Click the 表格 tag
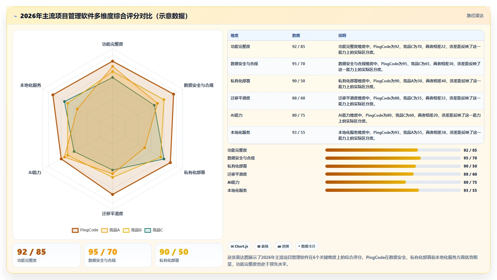497x280 pixels. (x=263, y=246)
